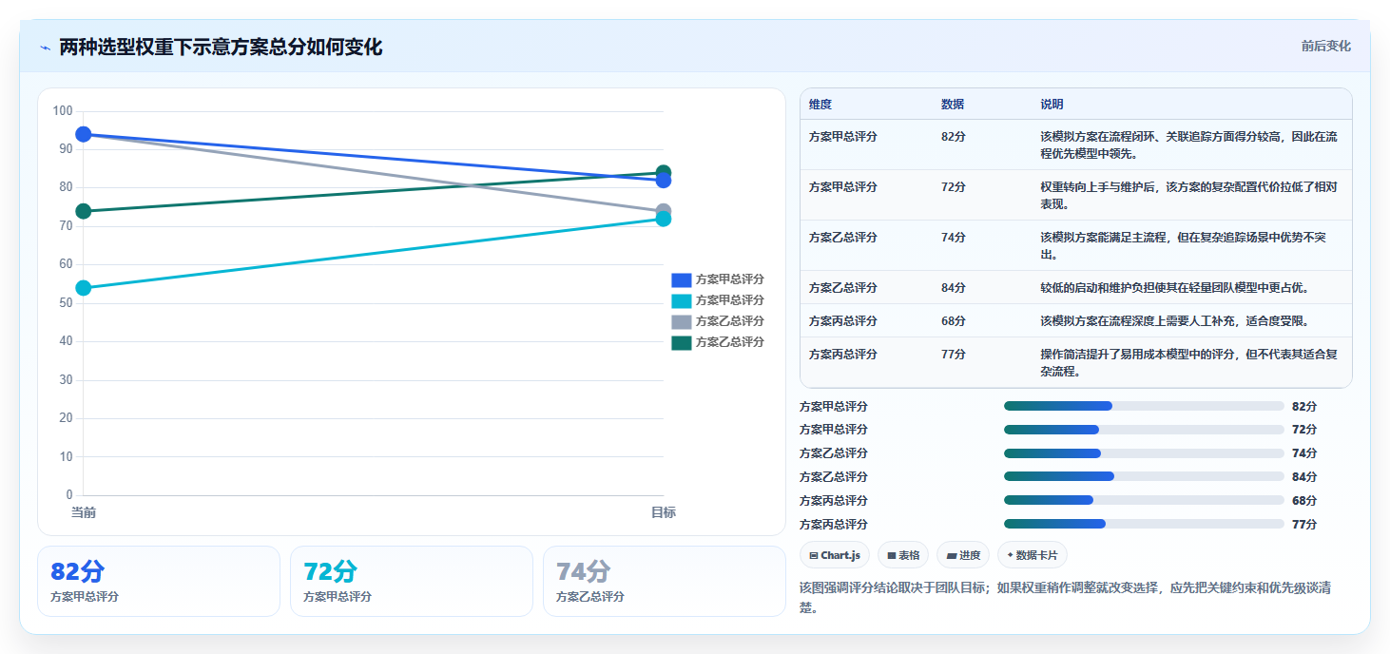Click the 50 y-axis tick label

click(x=66, y=303)
